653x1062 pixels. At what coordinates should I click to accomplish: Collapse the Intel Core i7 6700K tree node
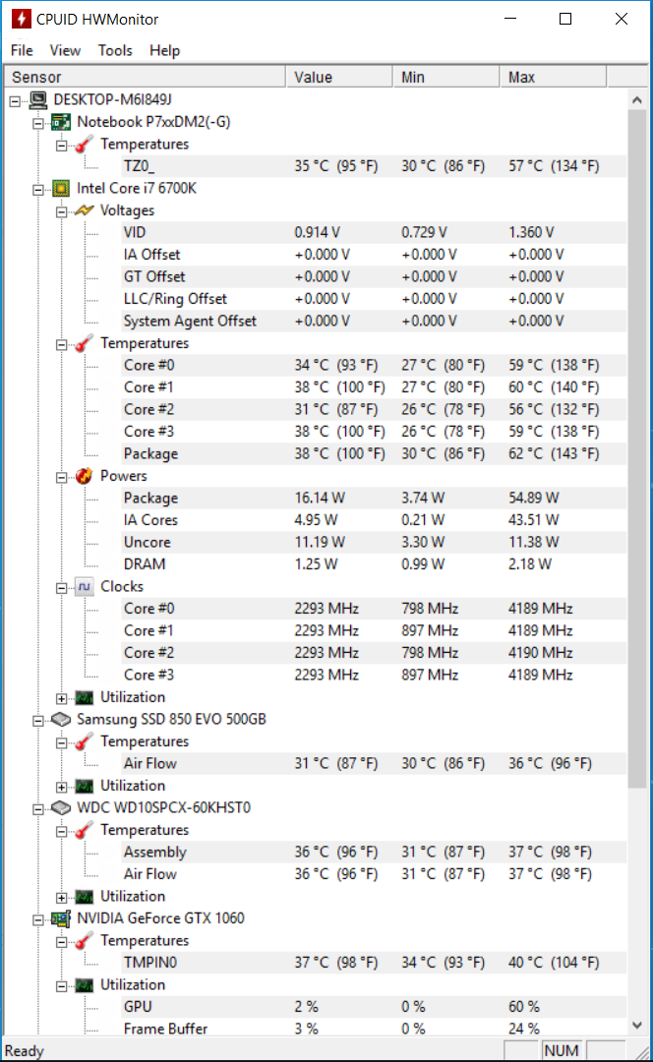38,190
